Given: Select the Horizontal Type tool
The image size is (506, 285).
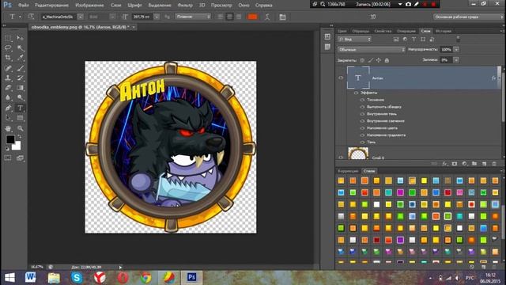Looking at the screenshot, I should (x=20, y=108).
